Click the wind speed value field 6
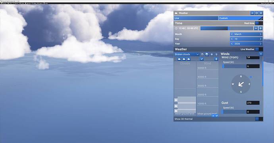Screen dimensions: 274x143 tap(253, 66)
